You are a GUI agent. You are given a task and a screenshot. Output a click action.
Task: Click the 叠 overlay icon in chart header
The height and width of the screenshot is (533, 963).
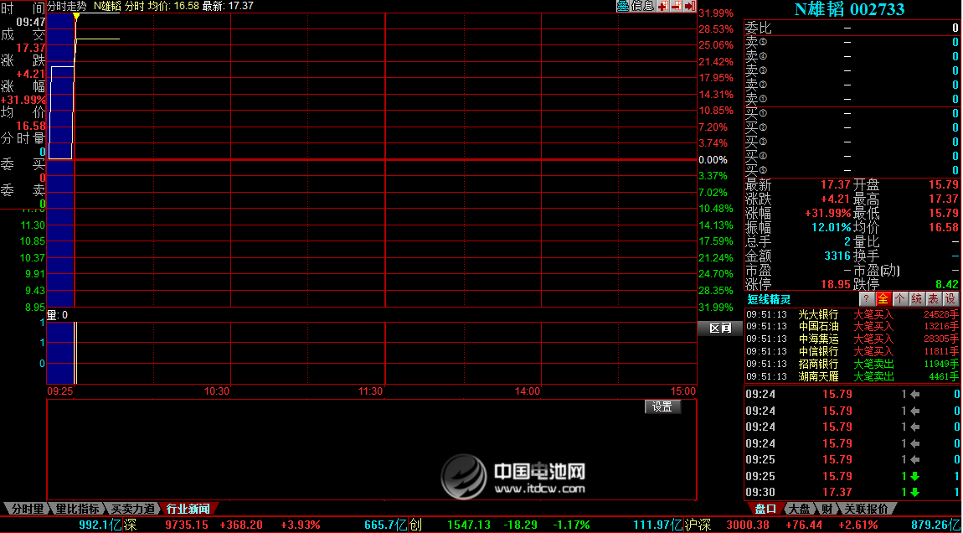(x=623, y=6)
